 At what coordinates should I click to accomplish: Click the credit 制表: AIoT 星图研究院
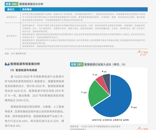pos(15,53)
